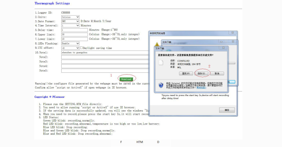This screenshot has height=147, width=282.
Task: Click the Lower limit input field
Action: (x=74, y=39)
